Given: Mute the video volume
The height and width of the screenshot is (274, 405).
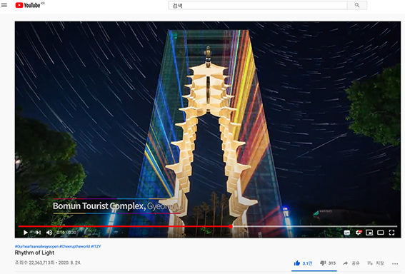Looking at the screenshot, I should coord(49,233).
